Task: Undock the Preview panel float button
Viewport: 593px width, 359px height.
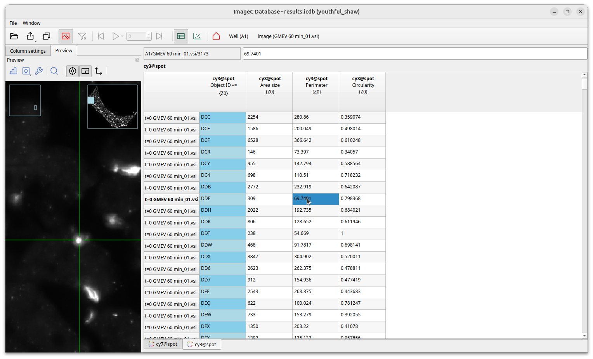Action: [137, 60]
